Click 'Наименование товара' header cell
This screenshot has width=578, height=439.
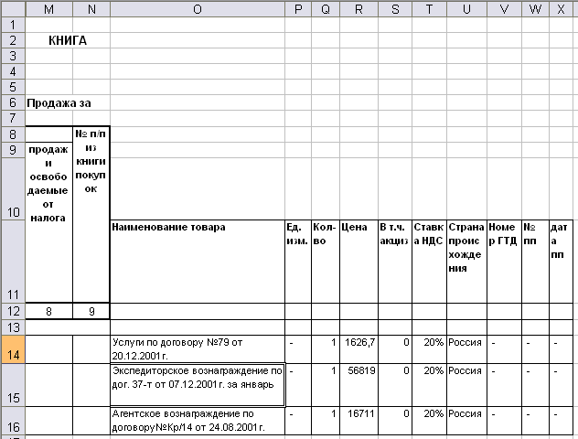[198, 262]
